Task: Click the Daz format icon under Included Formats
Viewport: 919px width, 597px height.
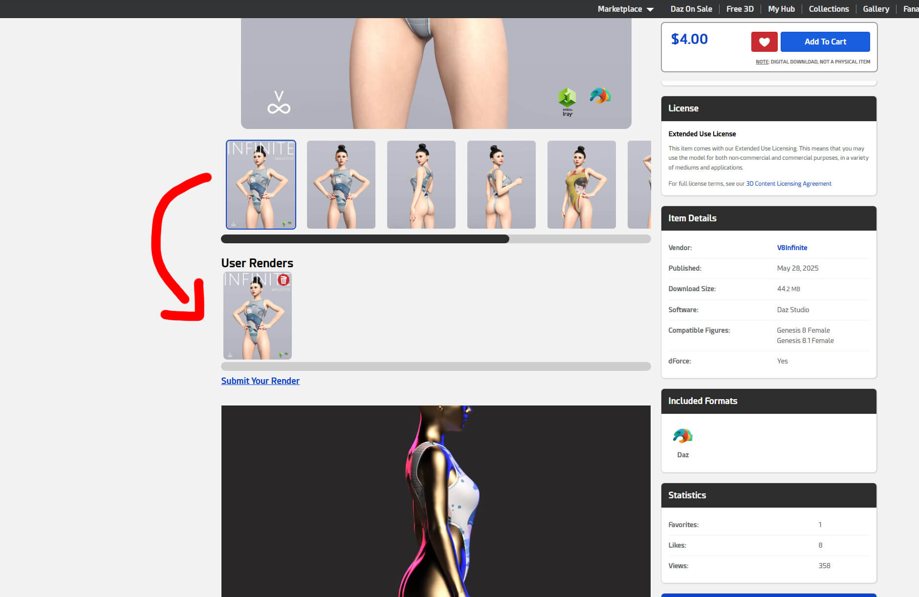Action: pos(683,436)
